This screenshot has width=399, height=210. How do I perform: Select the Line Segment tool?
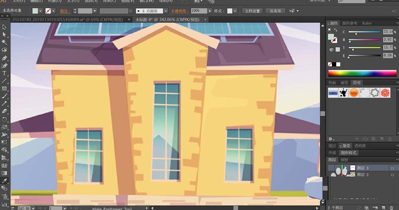4,81
